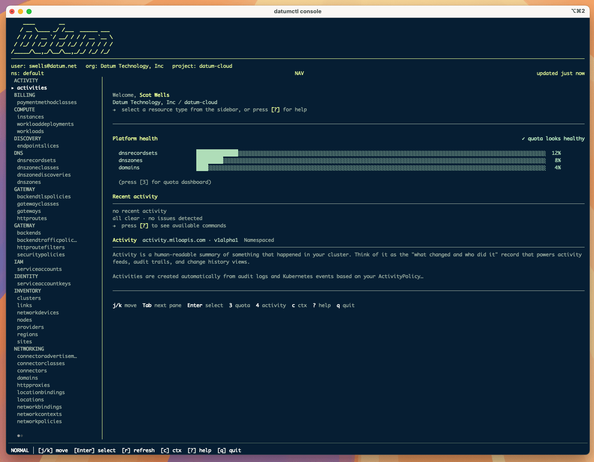Click 'press [3] for quota dashboard' hint

coord(165,182)
